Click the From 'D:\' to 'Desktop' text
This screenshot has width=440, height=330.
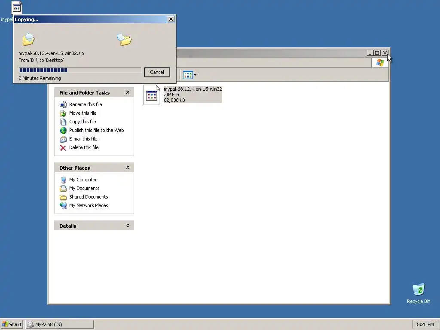click(x=41, y=60)
